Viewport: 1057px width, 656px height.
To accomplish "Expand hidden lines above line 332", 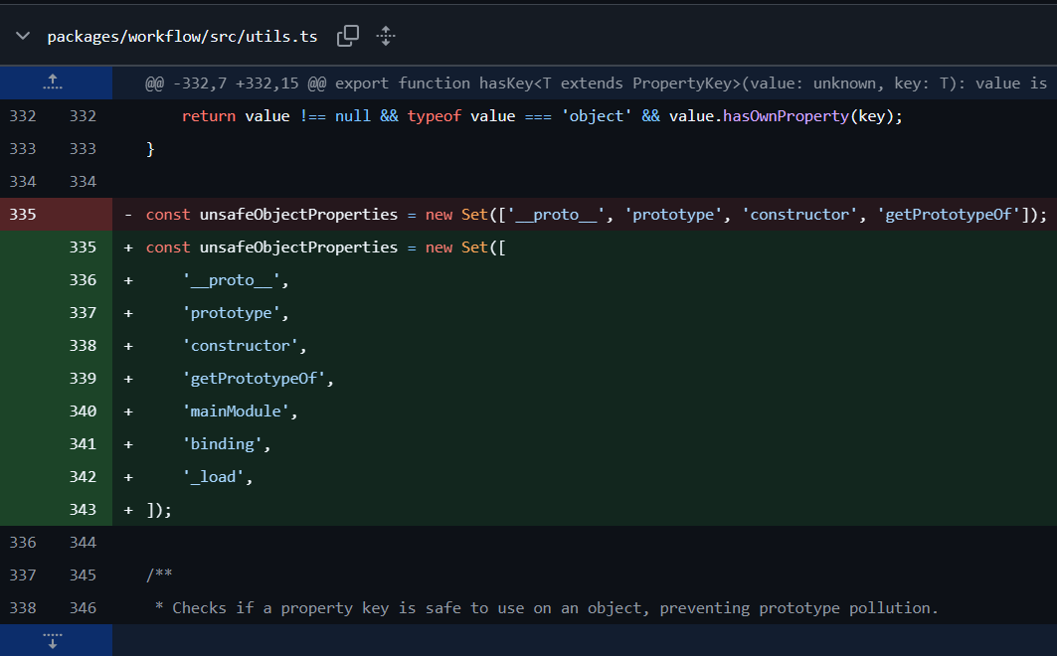I will click(x=54, y=82).
